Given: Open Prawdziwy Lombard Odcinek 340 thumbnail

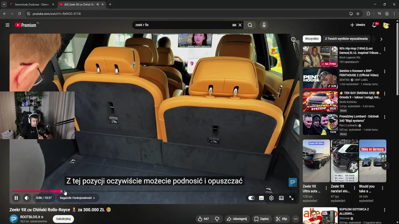Looking at the screenshot, I should [x=320, y=125].
